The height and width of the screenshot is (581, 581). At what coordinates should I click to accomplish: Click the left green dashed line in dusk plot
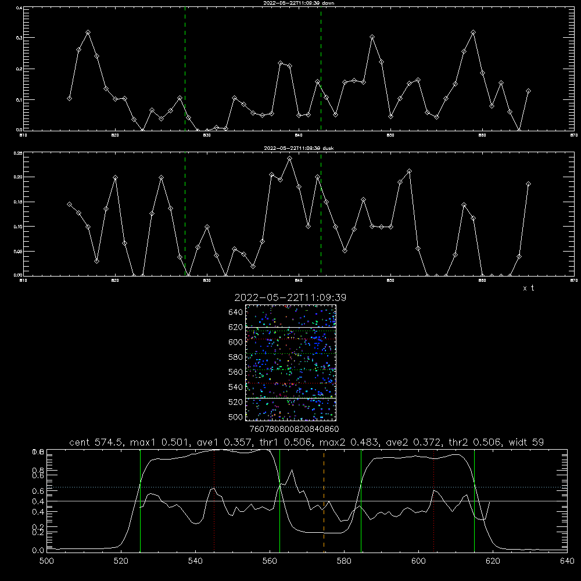click(185, 214)
